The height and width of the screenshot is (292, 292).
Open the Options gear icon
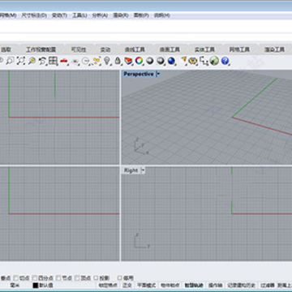pyautogui.click(x=193, y=61)
